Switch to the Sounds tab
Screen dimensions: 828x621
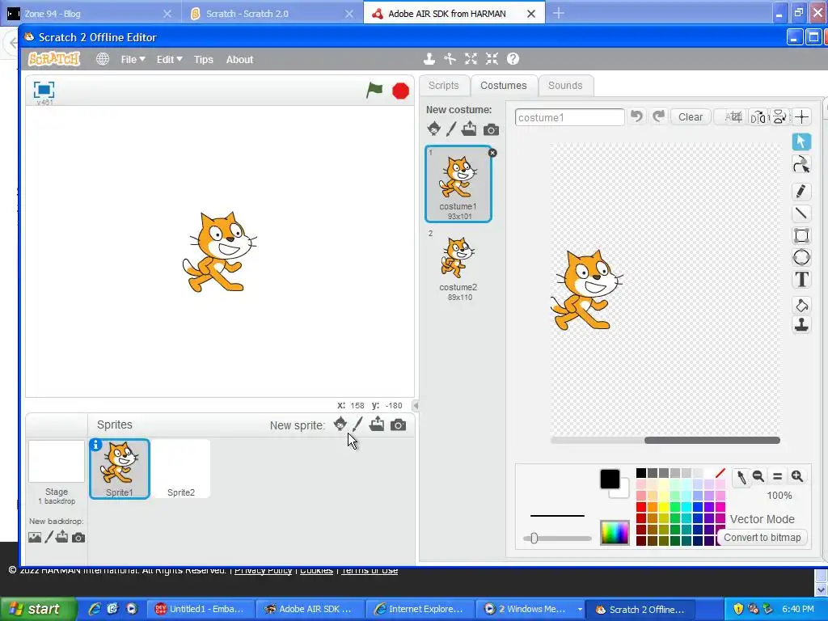coord(565,86)
